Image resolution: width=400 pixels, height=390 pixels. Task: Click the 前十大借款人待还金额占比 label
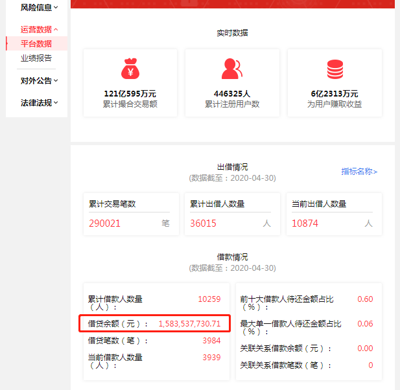click(x=287, y=303)
